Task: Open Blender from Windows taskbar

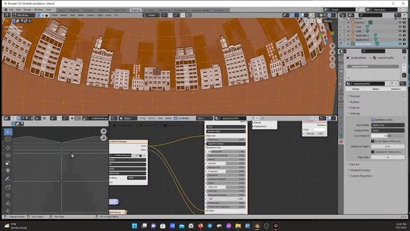Action: coord(257,226)
